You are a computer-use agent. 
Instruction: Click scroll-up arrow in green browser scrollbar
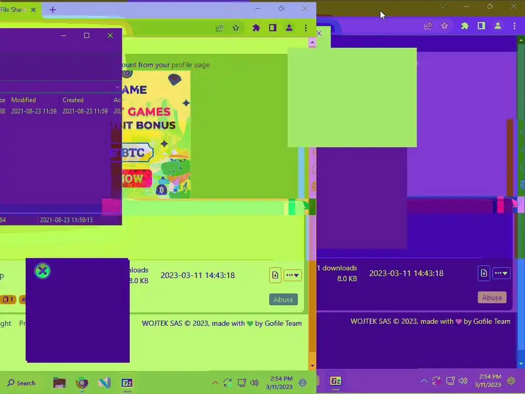(312, 43)
